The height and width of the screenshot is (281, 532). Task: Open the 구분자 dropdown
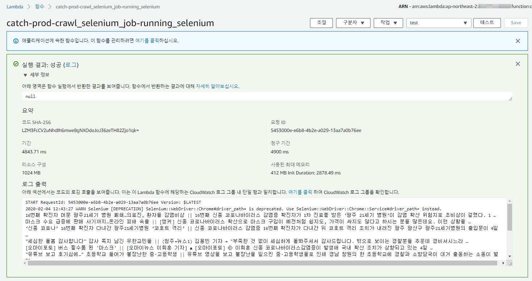353,23
